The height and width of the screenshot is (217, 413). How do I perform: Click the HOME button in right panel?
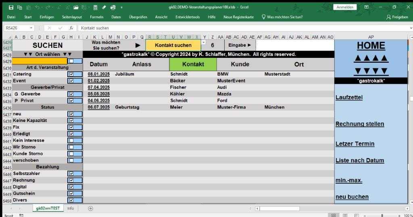tap(371, 46)
